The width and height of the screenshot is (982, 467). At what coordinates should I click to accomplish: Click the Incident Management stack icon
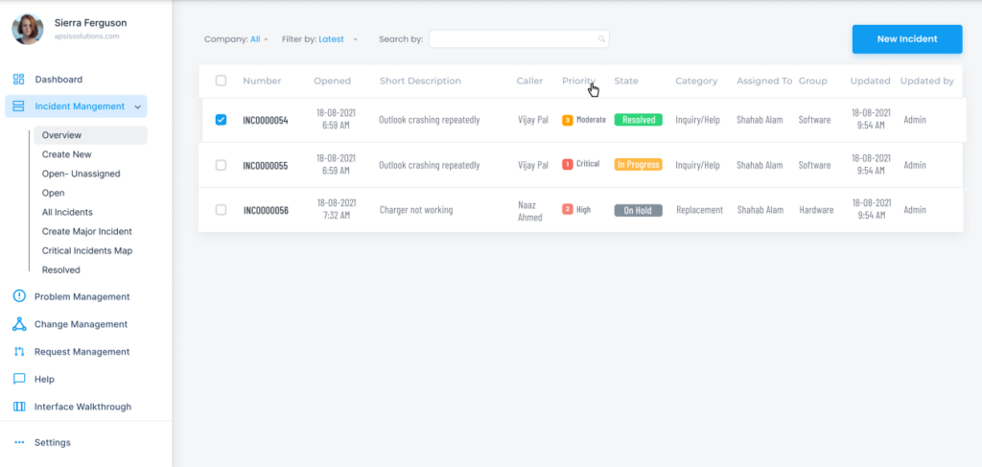[x=19, y=106]
